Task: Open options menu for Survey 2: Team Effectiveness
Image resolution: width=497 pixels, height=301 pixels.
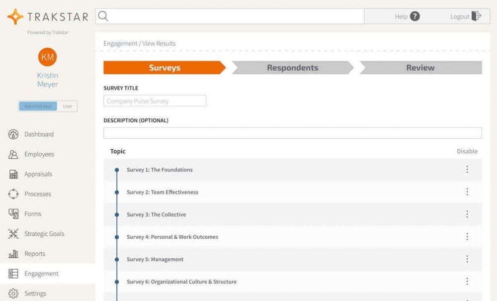Action: coord(467,192)
